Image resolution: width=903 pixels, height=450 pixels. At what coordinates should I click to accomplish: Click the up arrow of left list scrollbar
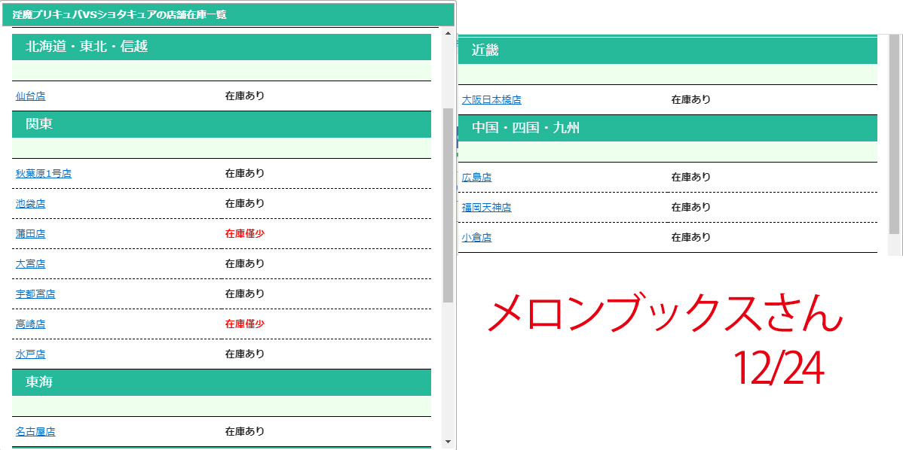click(448, 33)
